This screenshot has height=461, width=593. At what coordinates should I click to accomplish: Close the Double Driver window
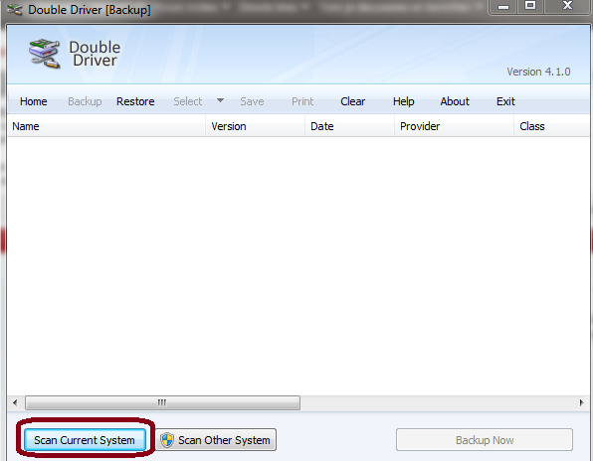click(567, 6)
